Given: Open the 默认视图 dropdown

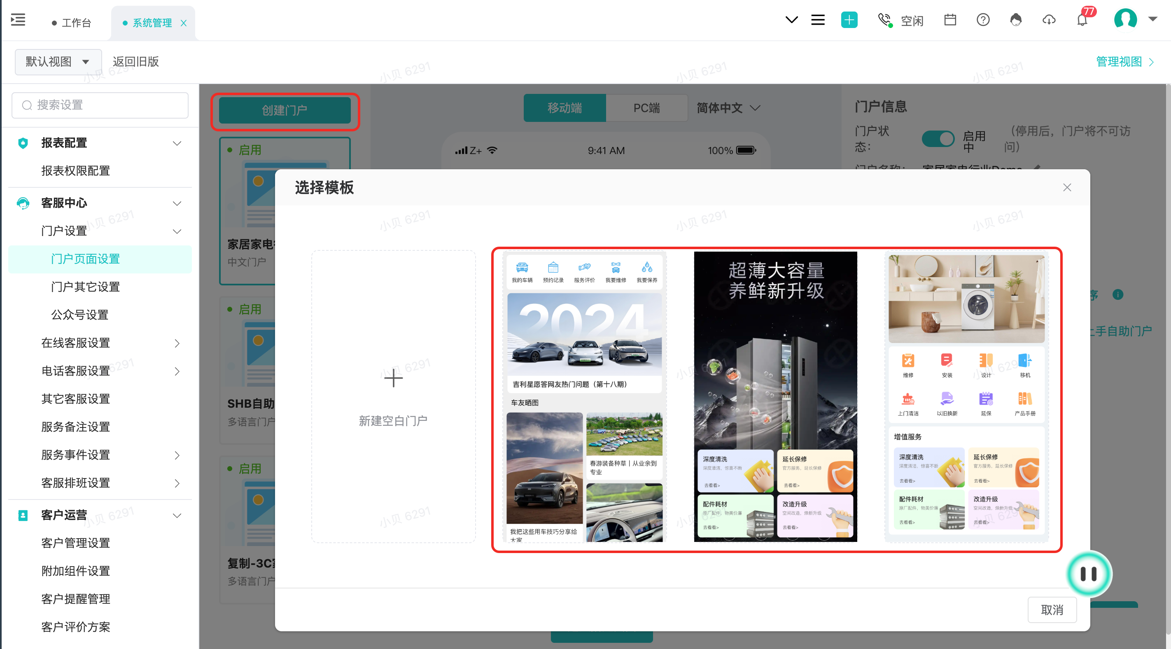Looking at the screenshot, I should coord(58,62).
